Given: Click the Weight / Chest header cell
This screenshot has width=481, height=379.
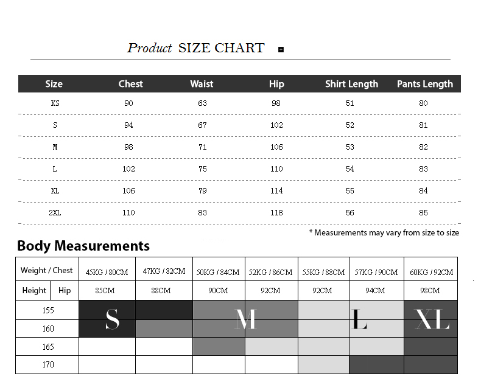Looking at the screenshot, I should coord(47,270).
